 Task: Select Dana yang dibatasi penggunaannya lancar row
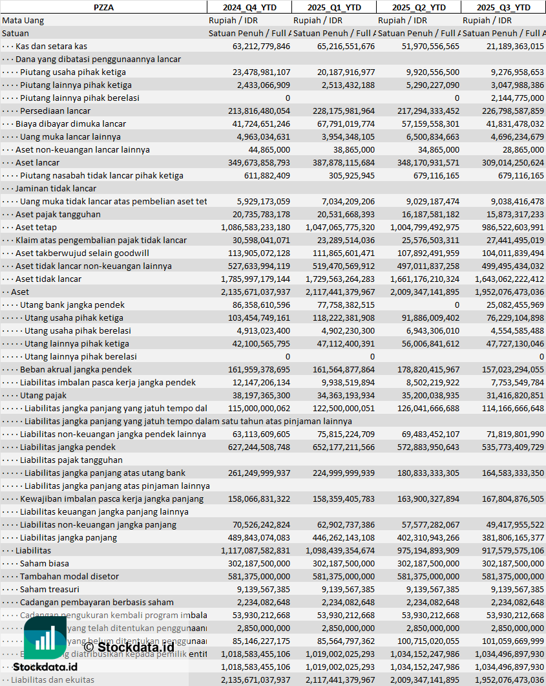click(x=98, y=59)
